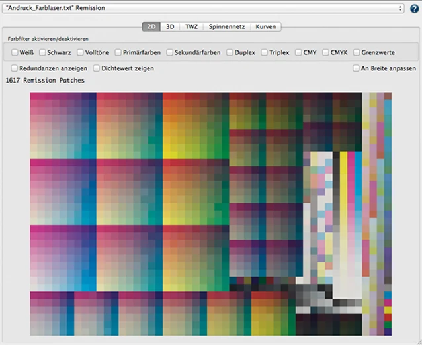Viewport: 422px width, 349px height.
Task: Select the 2D view tab
Action: (151, 27)
